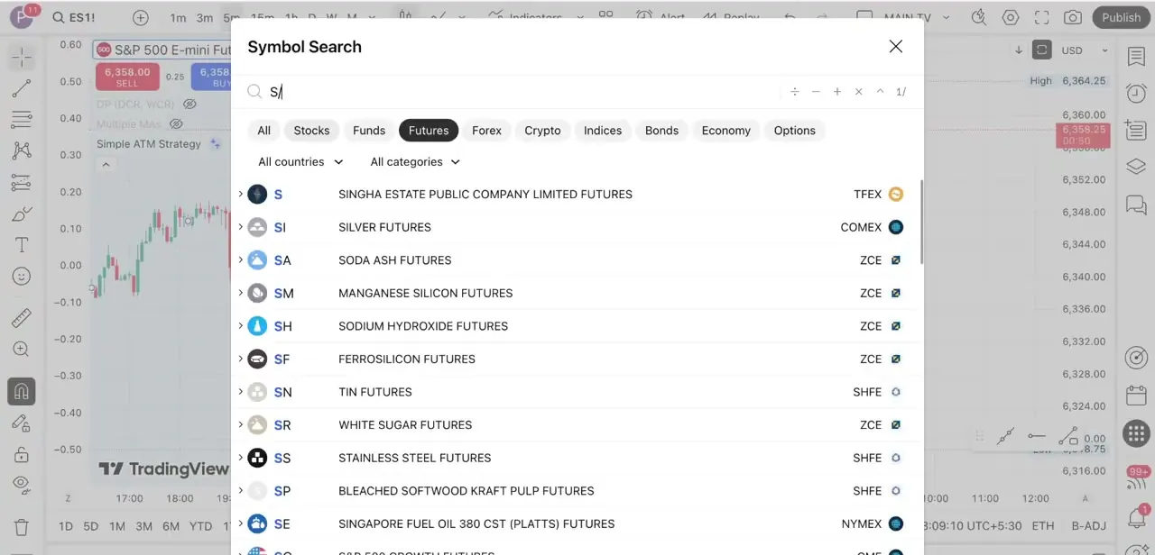Open the notifications bell icon
Viewport: 1155px width, 555px height.
point(1137,518)
